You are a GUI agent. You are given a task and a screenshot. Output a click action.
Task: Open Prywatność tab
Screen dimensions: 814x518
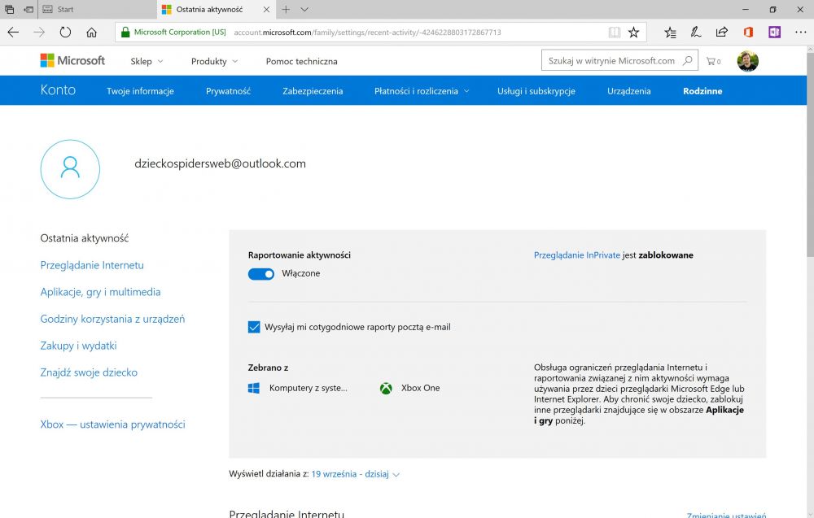coord(229,91)
